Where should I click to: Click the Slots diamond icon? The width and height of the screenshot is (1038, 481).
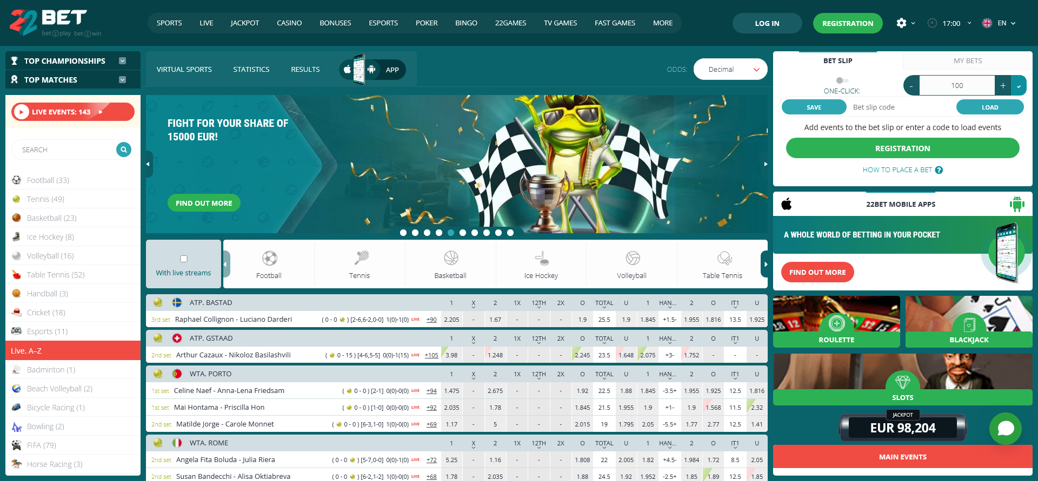click(903, 382)
